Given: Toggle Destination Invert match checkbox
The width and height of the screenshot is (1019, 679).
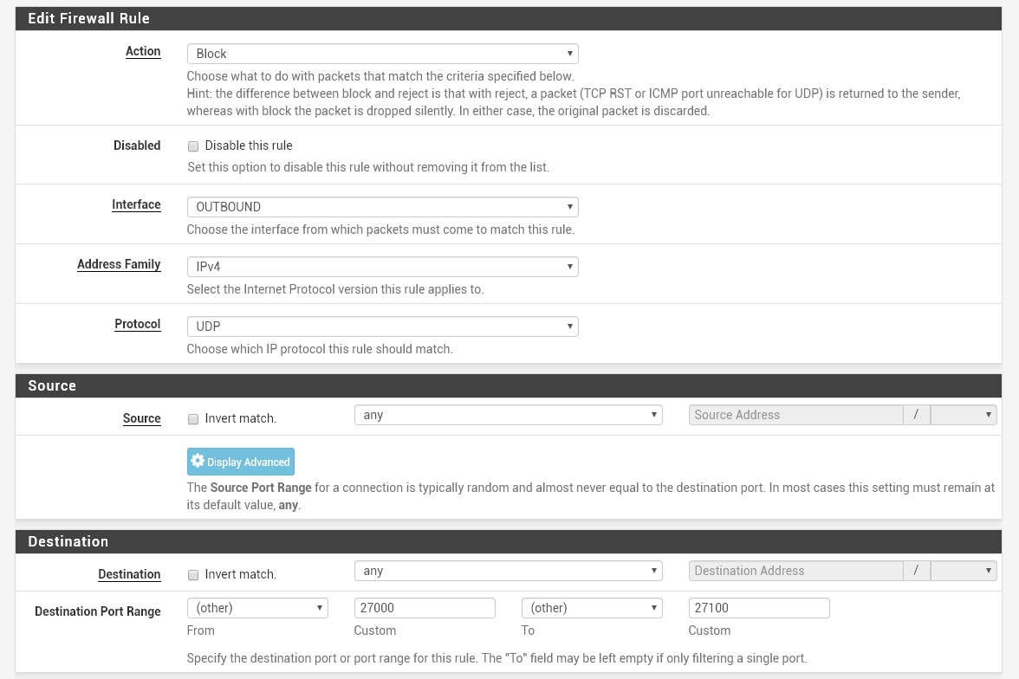Looking at the screenshot, I should point(193,575).
